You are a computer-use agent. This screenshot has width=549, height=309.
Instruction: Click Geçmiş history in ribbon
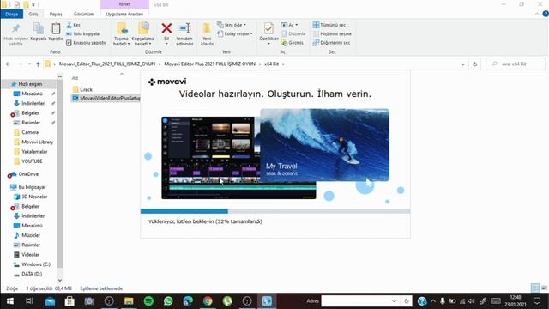click(293, 43)
